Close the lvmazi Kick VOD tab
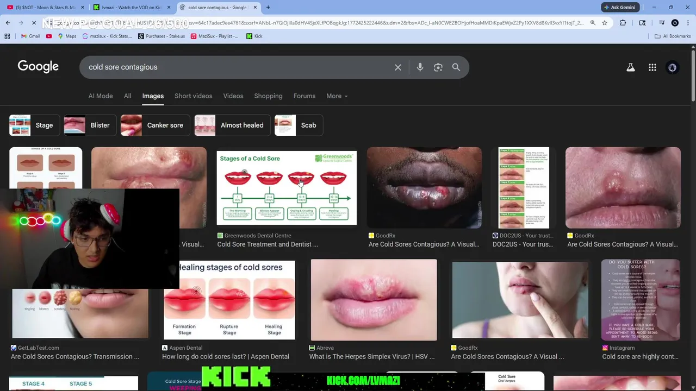This screenshot has height=391, width=696. coord(169,7)
